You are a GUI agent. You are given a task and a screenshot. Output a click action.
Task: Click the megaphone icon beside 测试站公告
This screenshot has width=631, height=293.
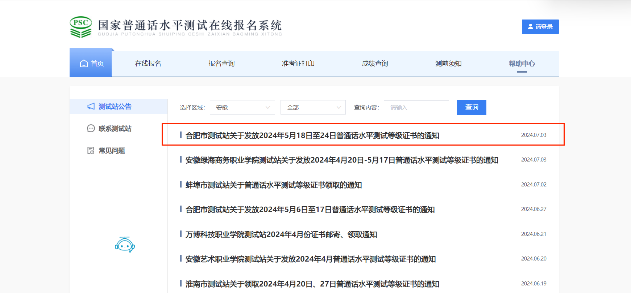91,106
